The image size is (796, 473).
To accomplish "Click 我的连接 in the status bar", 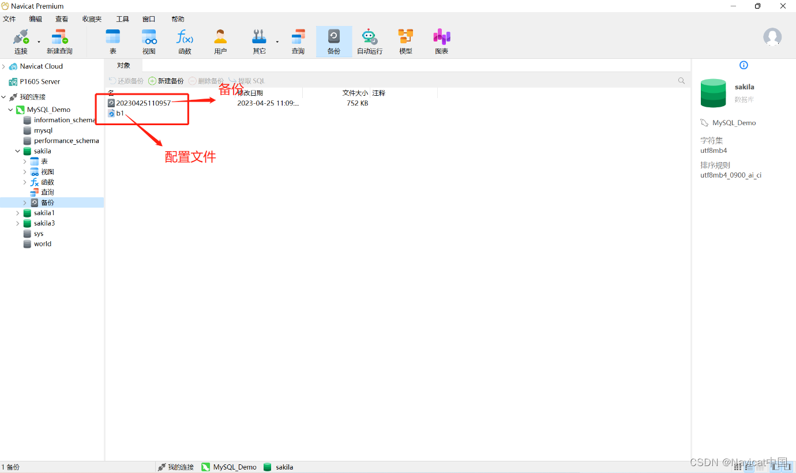I will coord(176,467).
